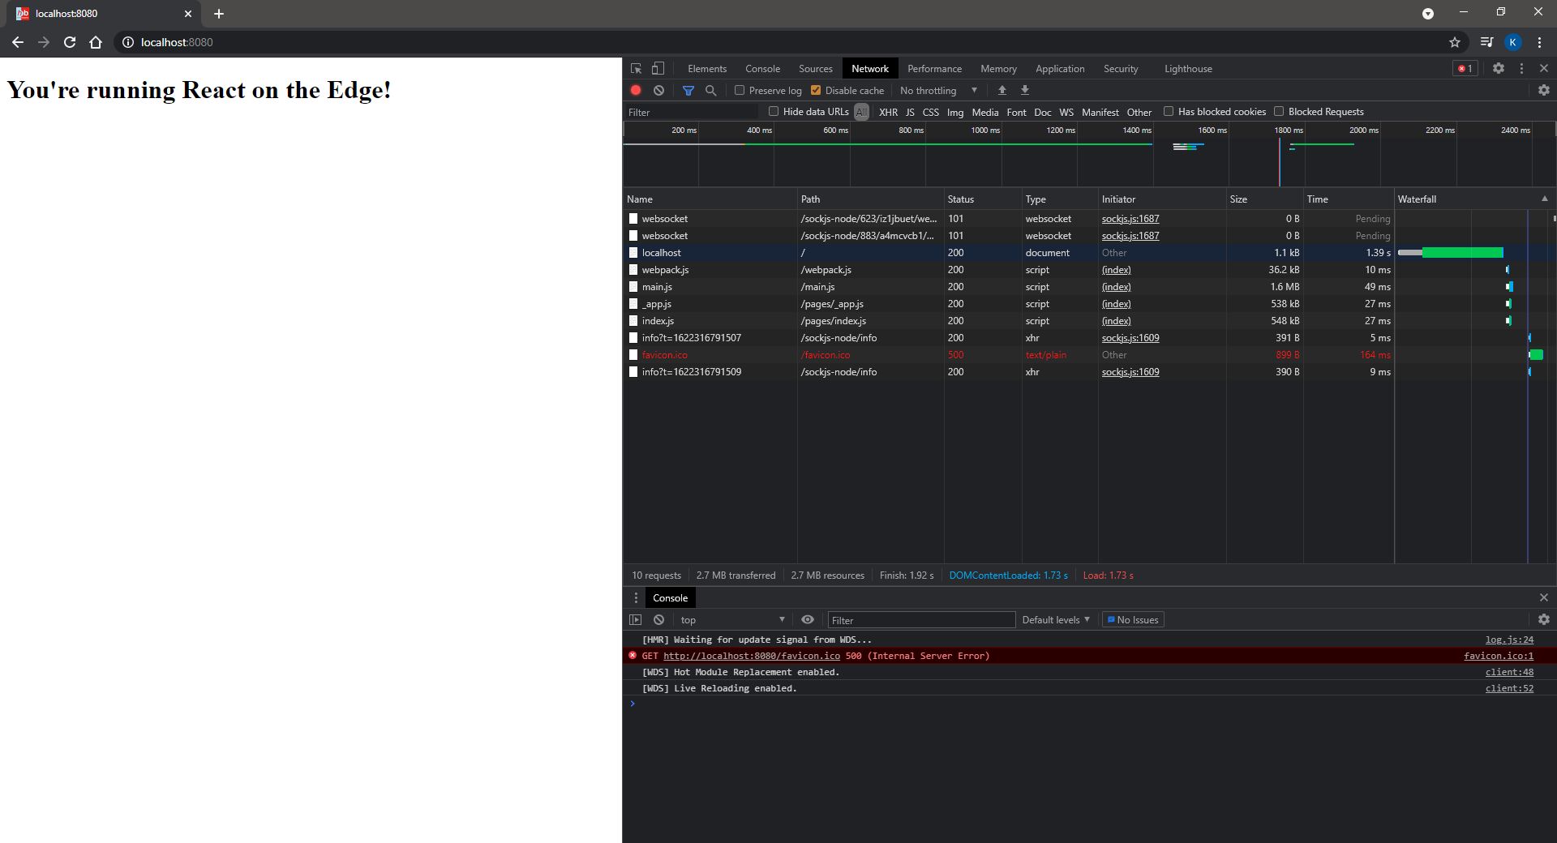The height and width of the screenshot is (843, 1557).
Task: Switch to the Application tab
Action: pyautogui.click(x=1059, y=68)
